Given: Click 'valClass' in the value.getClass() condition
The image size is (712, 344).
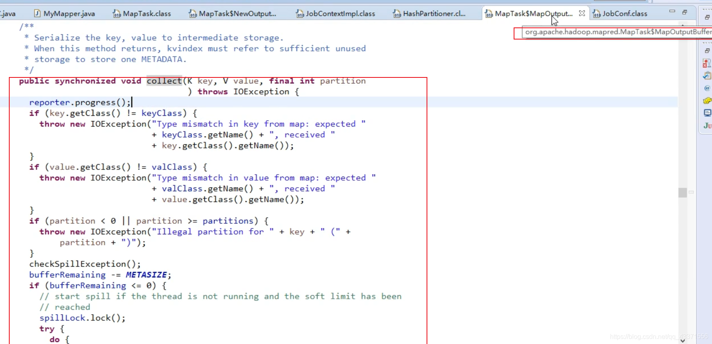Looking at the screenshot, I should click(x=172, y=167).
